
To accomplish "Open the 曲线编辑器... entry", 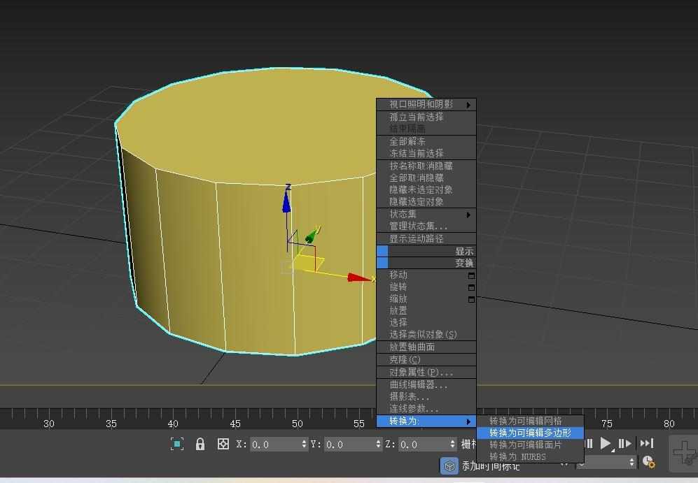I will tap(418, 384).
